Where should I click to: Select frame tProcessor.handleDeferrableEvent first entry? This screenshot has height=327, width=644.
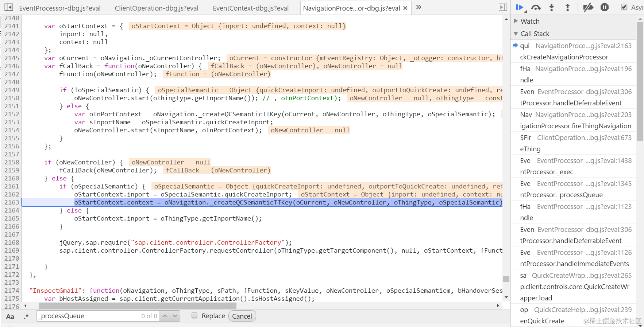click(x=574, y=97)
